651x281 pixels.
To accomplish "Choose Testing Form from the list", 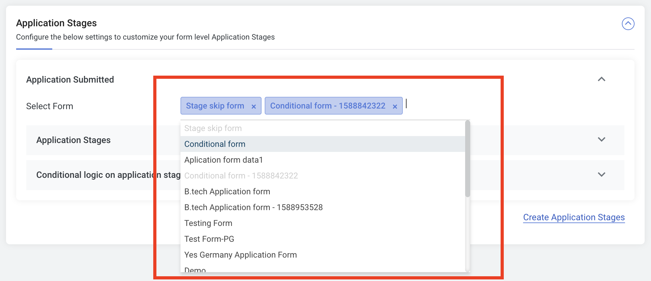I will 323,223.
